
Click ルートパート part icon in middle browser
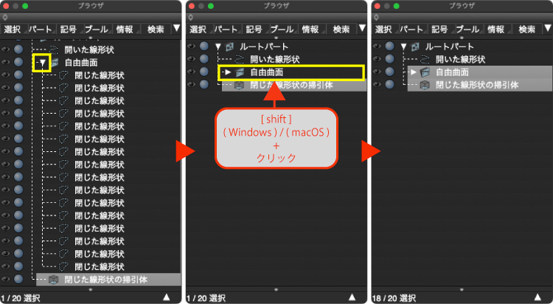click(229, 46)
